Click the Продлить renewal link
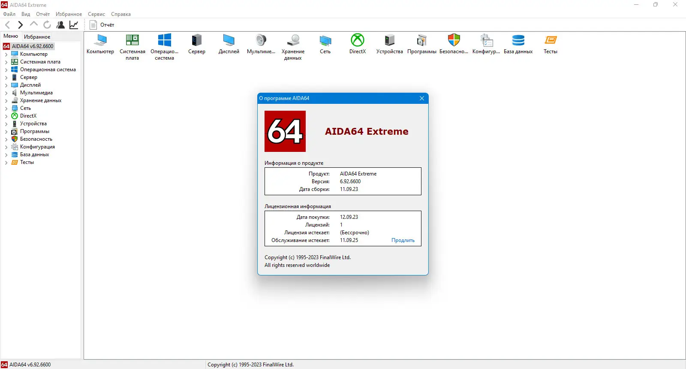Viewport: 686px width, 369px height. pyautogui.click(x=403, y=240)
